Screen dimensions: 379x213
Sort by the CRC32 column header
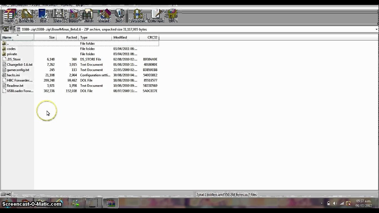tap(149, 37)
